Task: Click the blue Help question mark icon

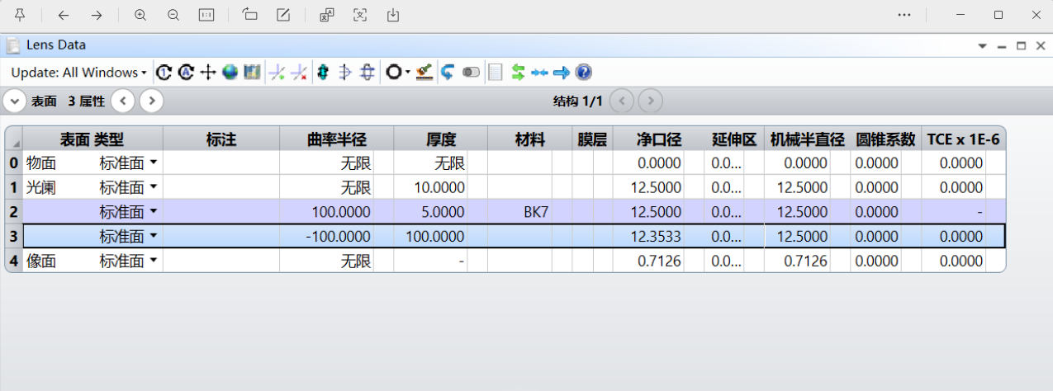Action: coord(584,73)
